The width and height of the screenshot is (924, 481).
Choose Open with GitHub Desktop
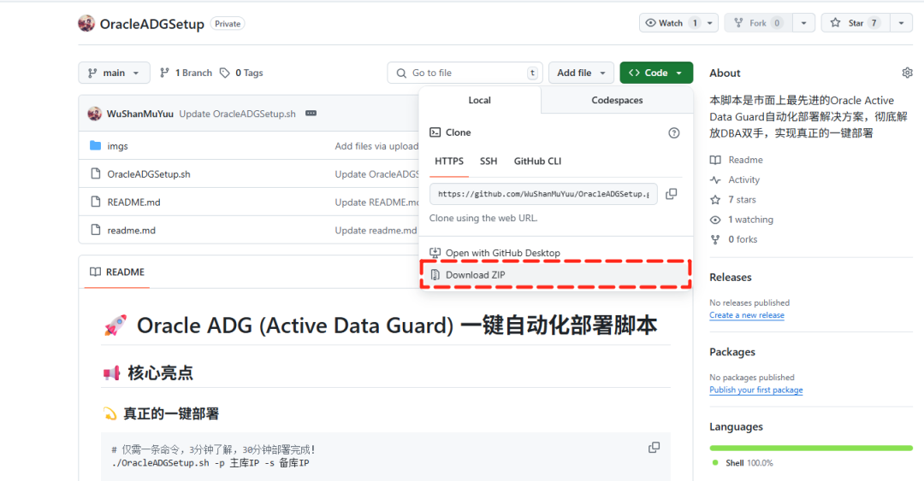503,253
